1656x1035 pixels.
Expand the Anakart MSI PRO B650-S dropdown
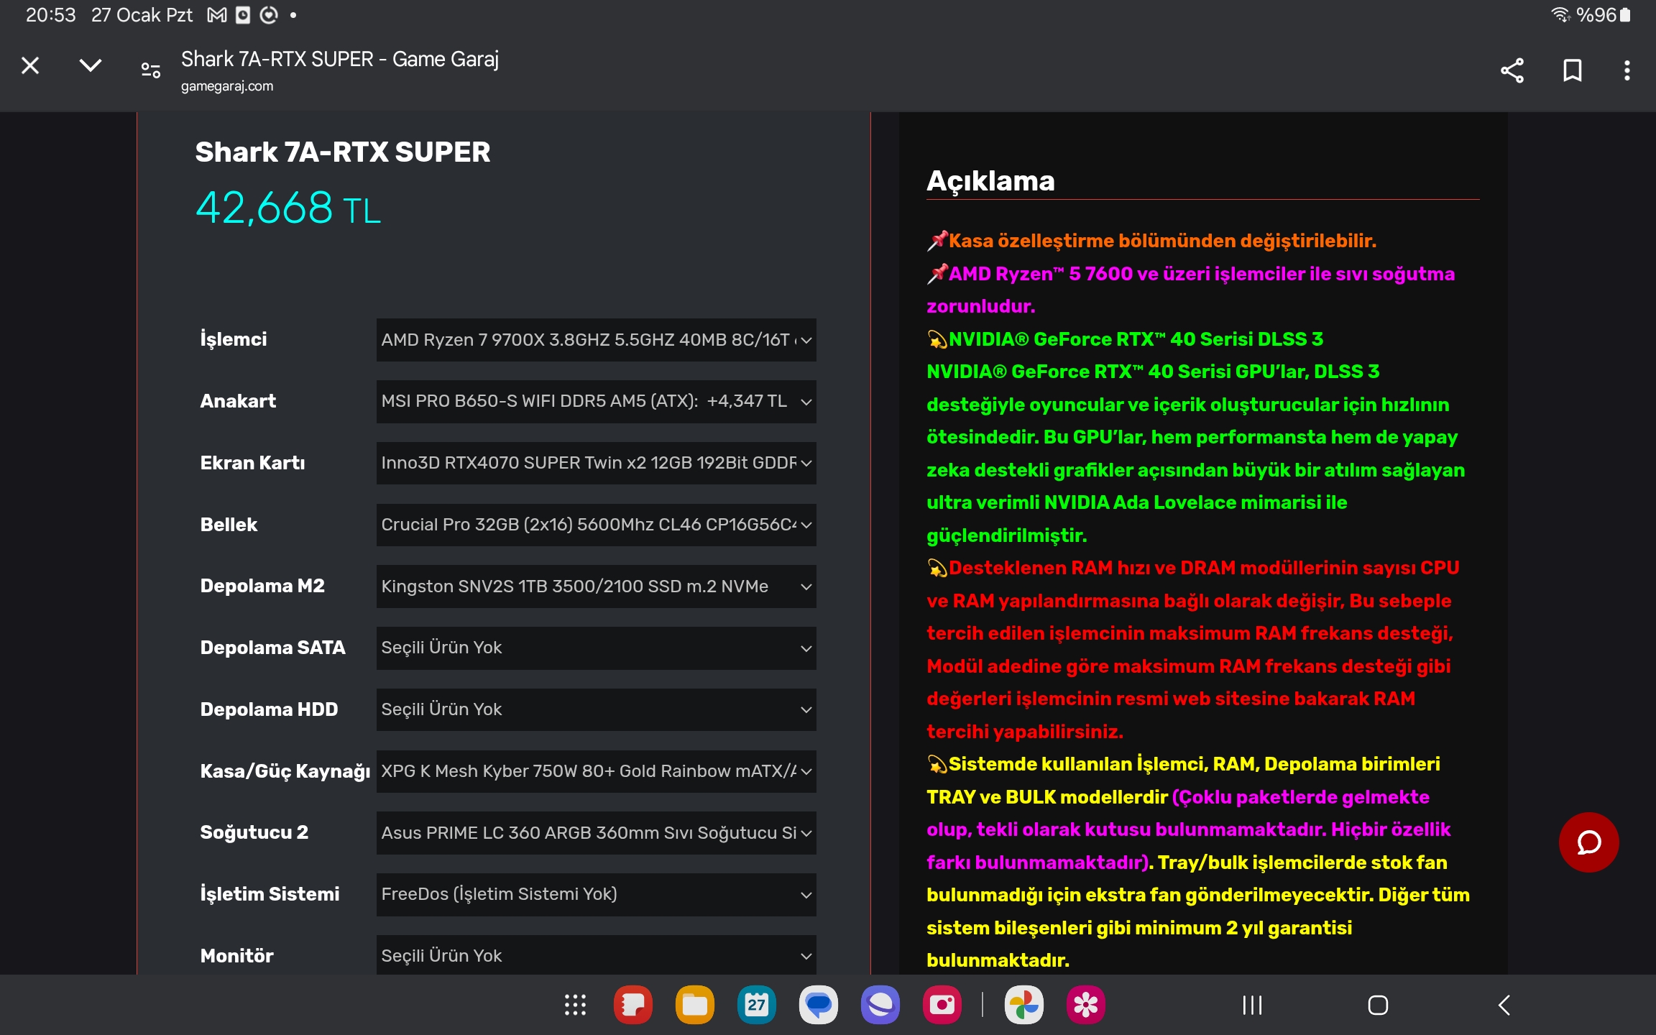tap(596, 401)
